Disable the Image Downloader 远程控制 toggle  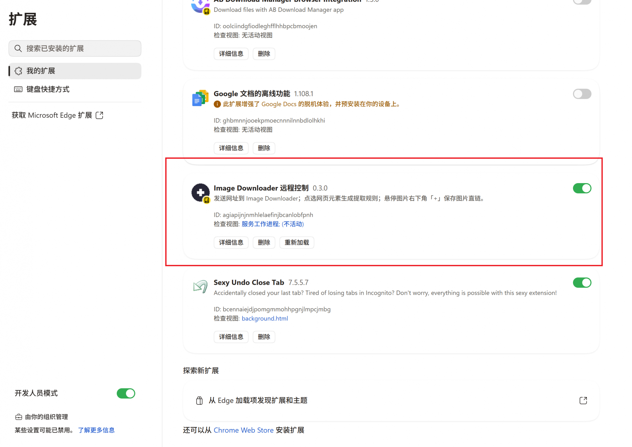click(x=582, y=188)
